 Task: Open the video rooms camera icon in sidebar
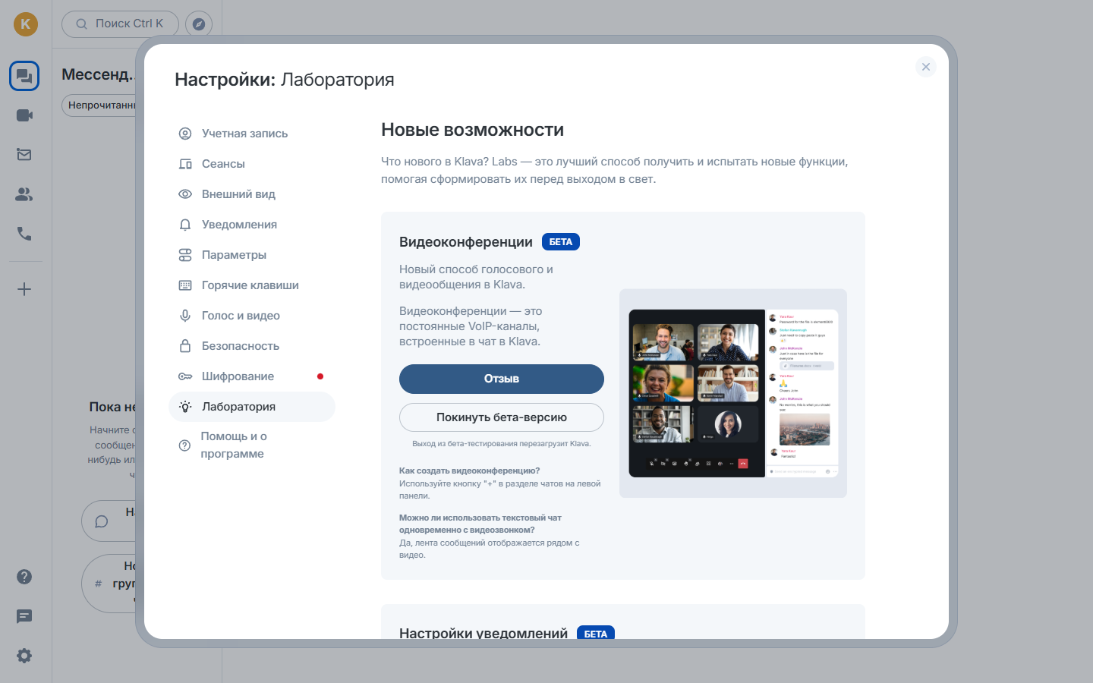[x=24, y=115]
